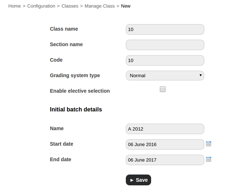The width and height of the screenshot is (252, 194).
Task: Enable the elective selection checkbox
Action: click(163, 89)
